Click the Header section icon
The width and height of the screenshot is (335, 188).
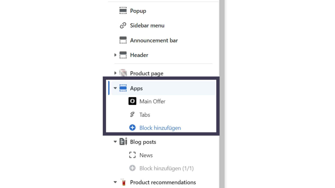pos(123,55)
